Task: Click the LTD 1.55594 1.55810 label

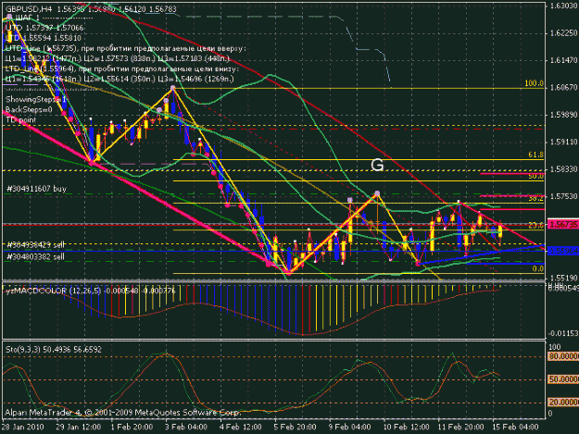Action: (x=44, y=38)
